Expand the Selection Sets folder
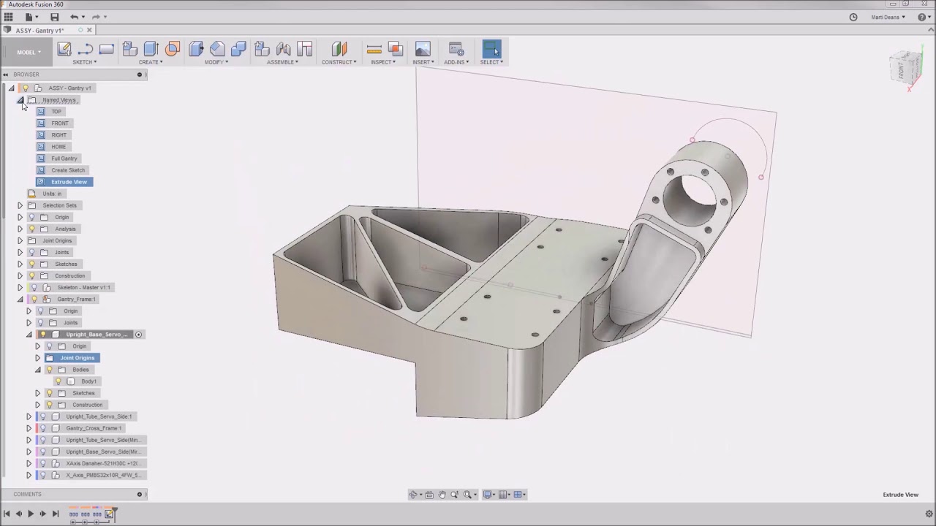Viewport: 936px width, 526px height. [x=20, y=205]
